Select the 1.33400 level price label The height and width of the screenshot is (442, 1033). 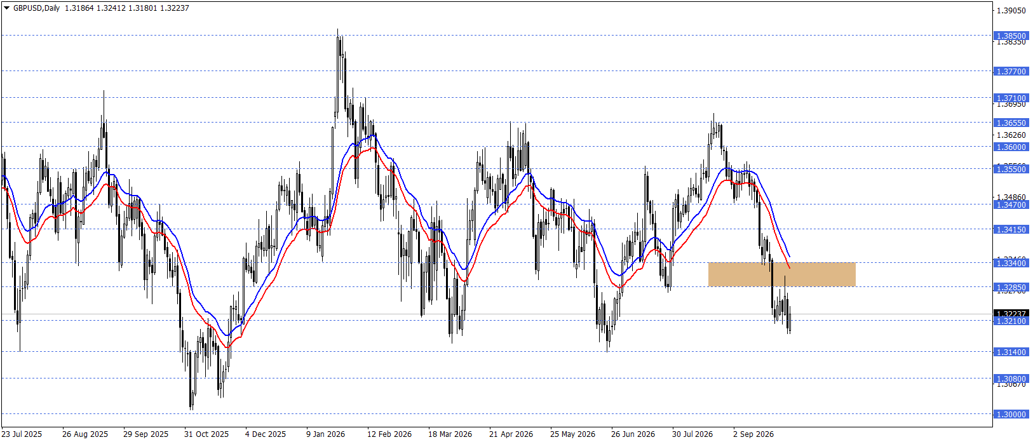(1011, 263)
